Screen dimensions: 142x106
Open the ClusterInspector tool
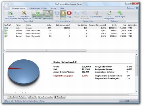pyautogui.click(x=95, y=14)
